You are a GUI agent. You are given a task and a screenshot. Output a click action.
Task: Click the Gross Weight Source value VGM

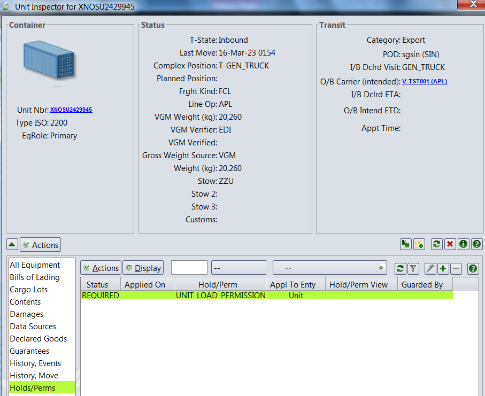point(227,155)
